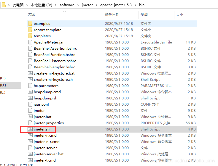Image resolution: width=218 pixels, height=166 pixels.
Task: Click the jmeter-server.bat script icon
Action: 30,154
